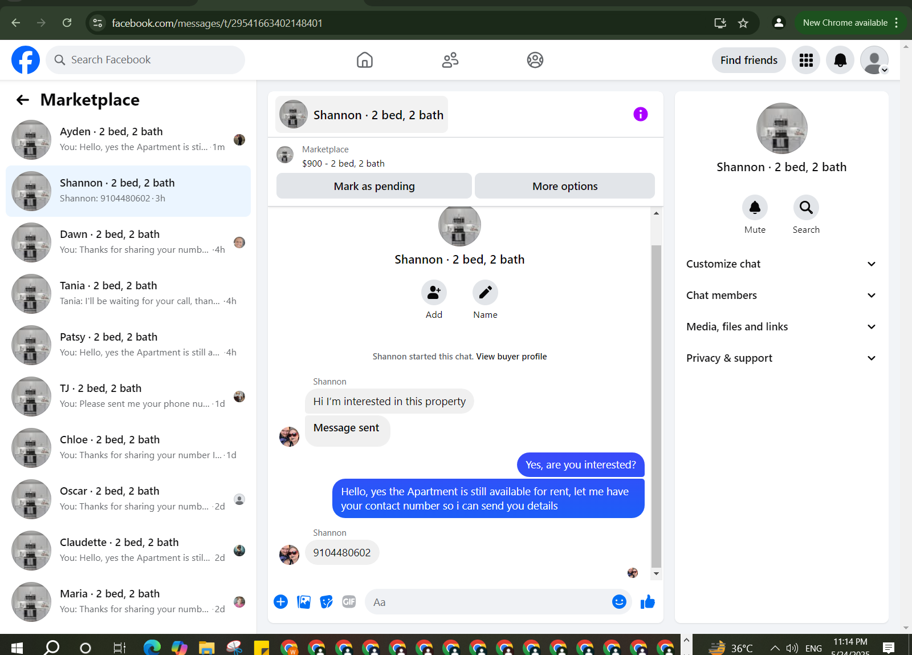Go back from Marketplace with arrow
This screenshot has width=912, height=655.
point(23,100)
